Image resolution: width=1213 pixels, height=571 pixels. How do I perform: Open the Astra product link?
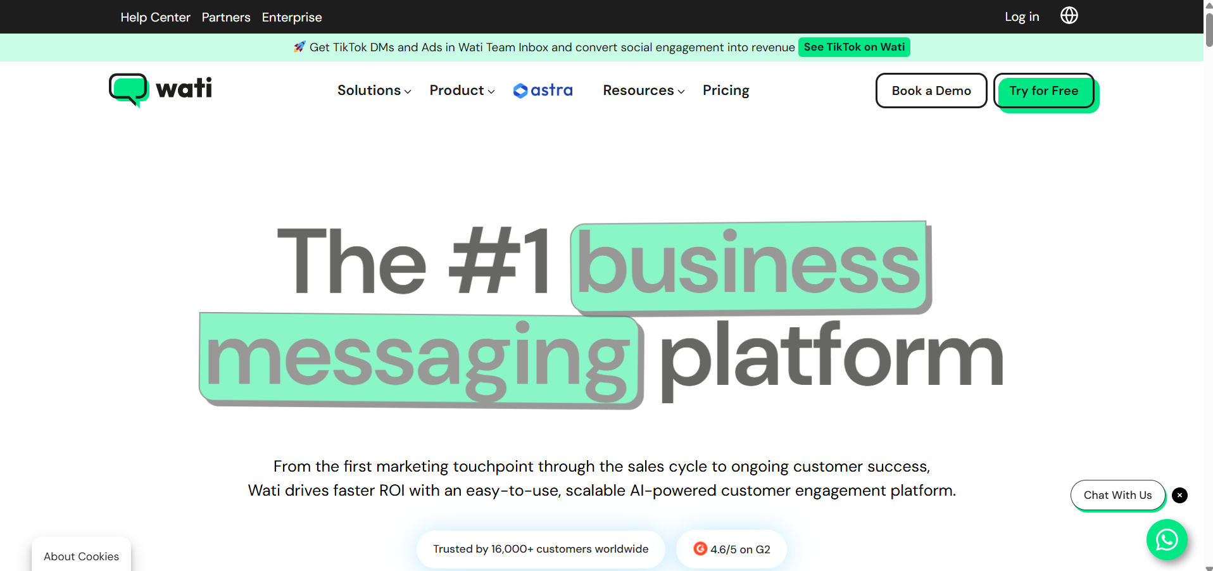(543, 91)
